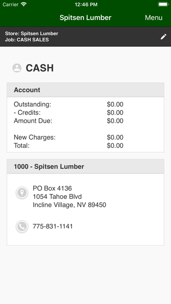Tap the pencil edit icon
Viewport: 171px width, 304px height.
pyautogui.click(x=164, y=37)
